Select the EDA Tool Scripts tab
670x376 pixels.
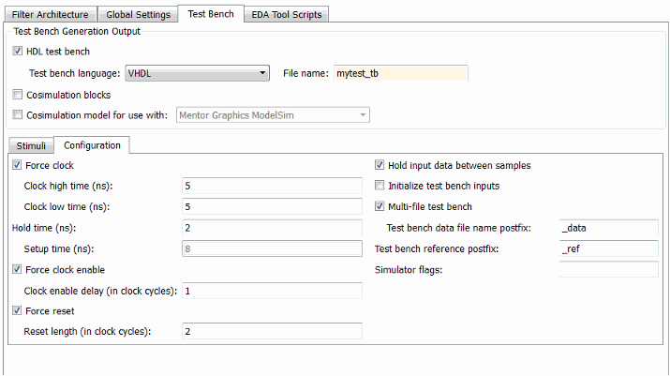pyautogui.click(x=286, y=15)
